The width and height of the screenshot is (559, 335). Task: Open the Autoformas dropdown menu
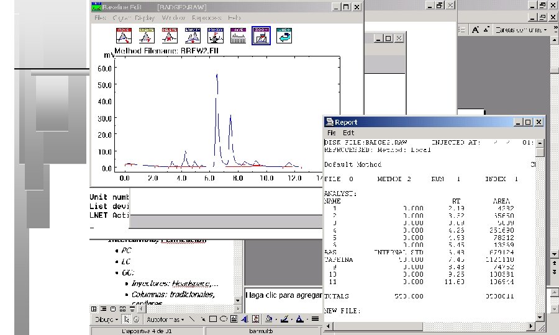[165, 319]
